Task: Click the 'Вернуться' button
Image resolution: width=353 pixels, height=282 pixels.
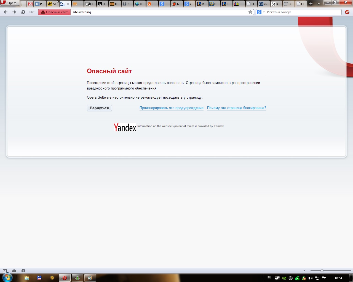Action: [99, 108]
